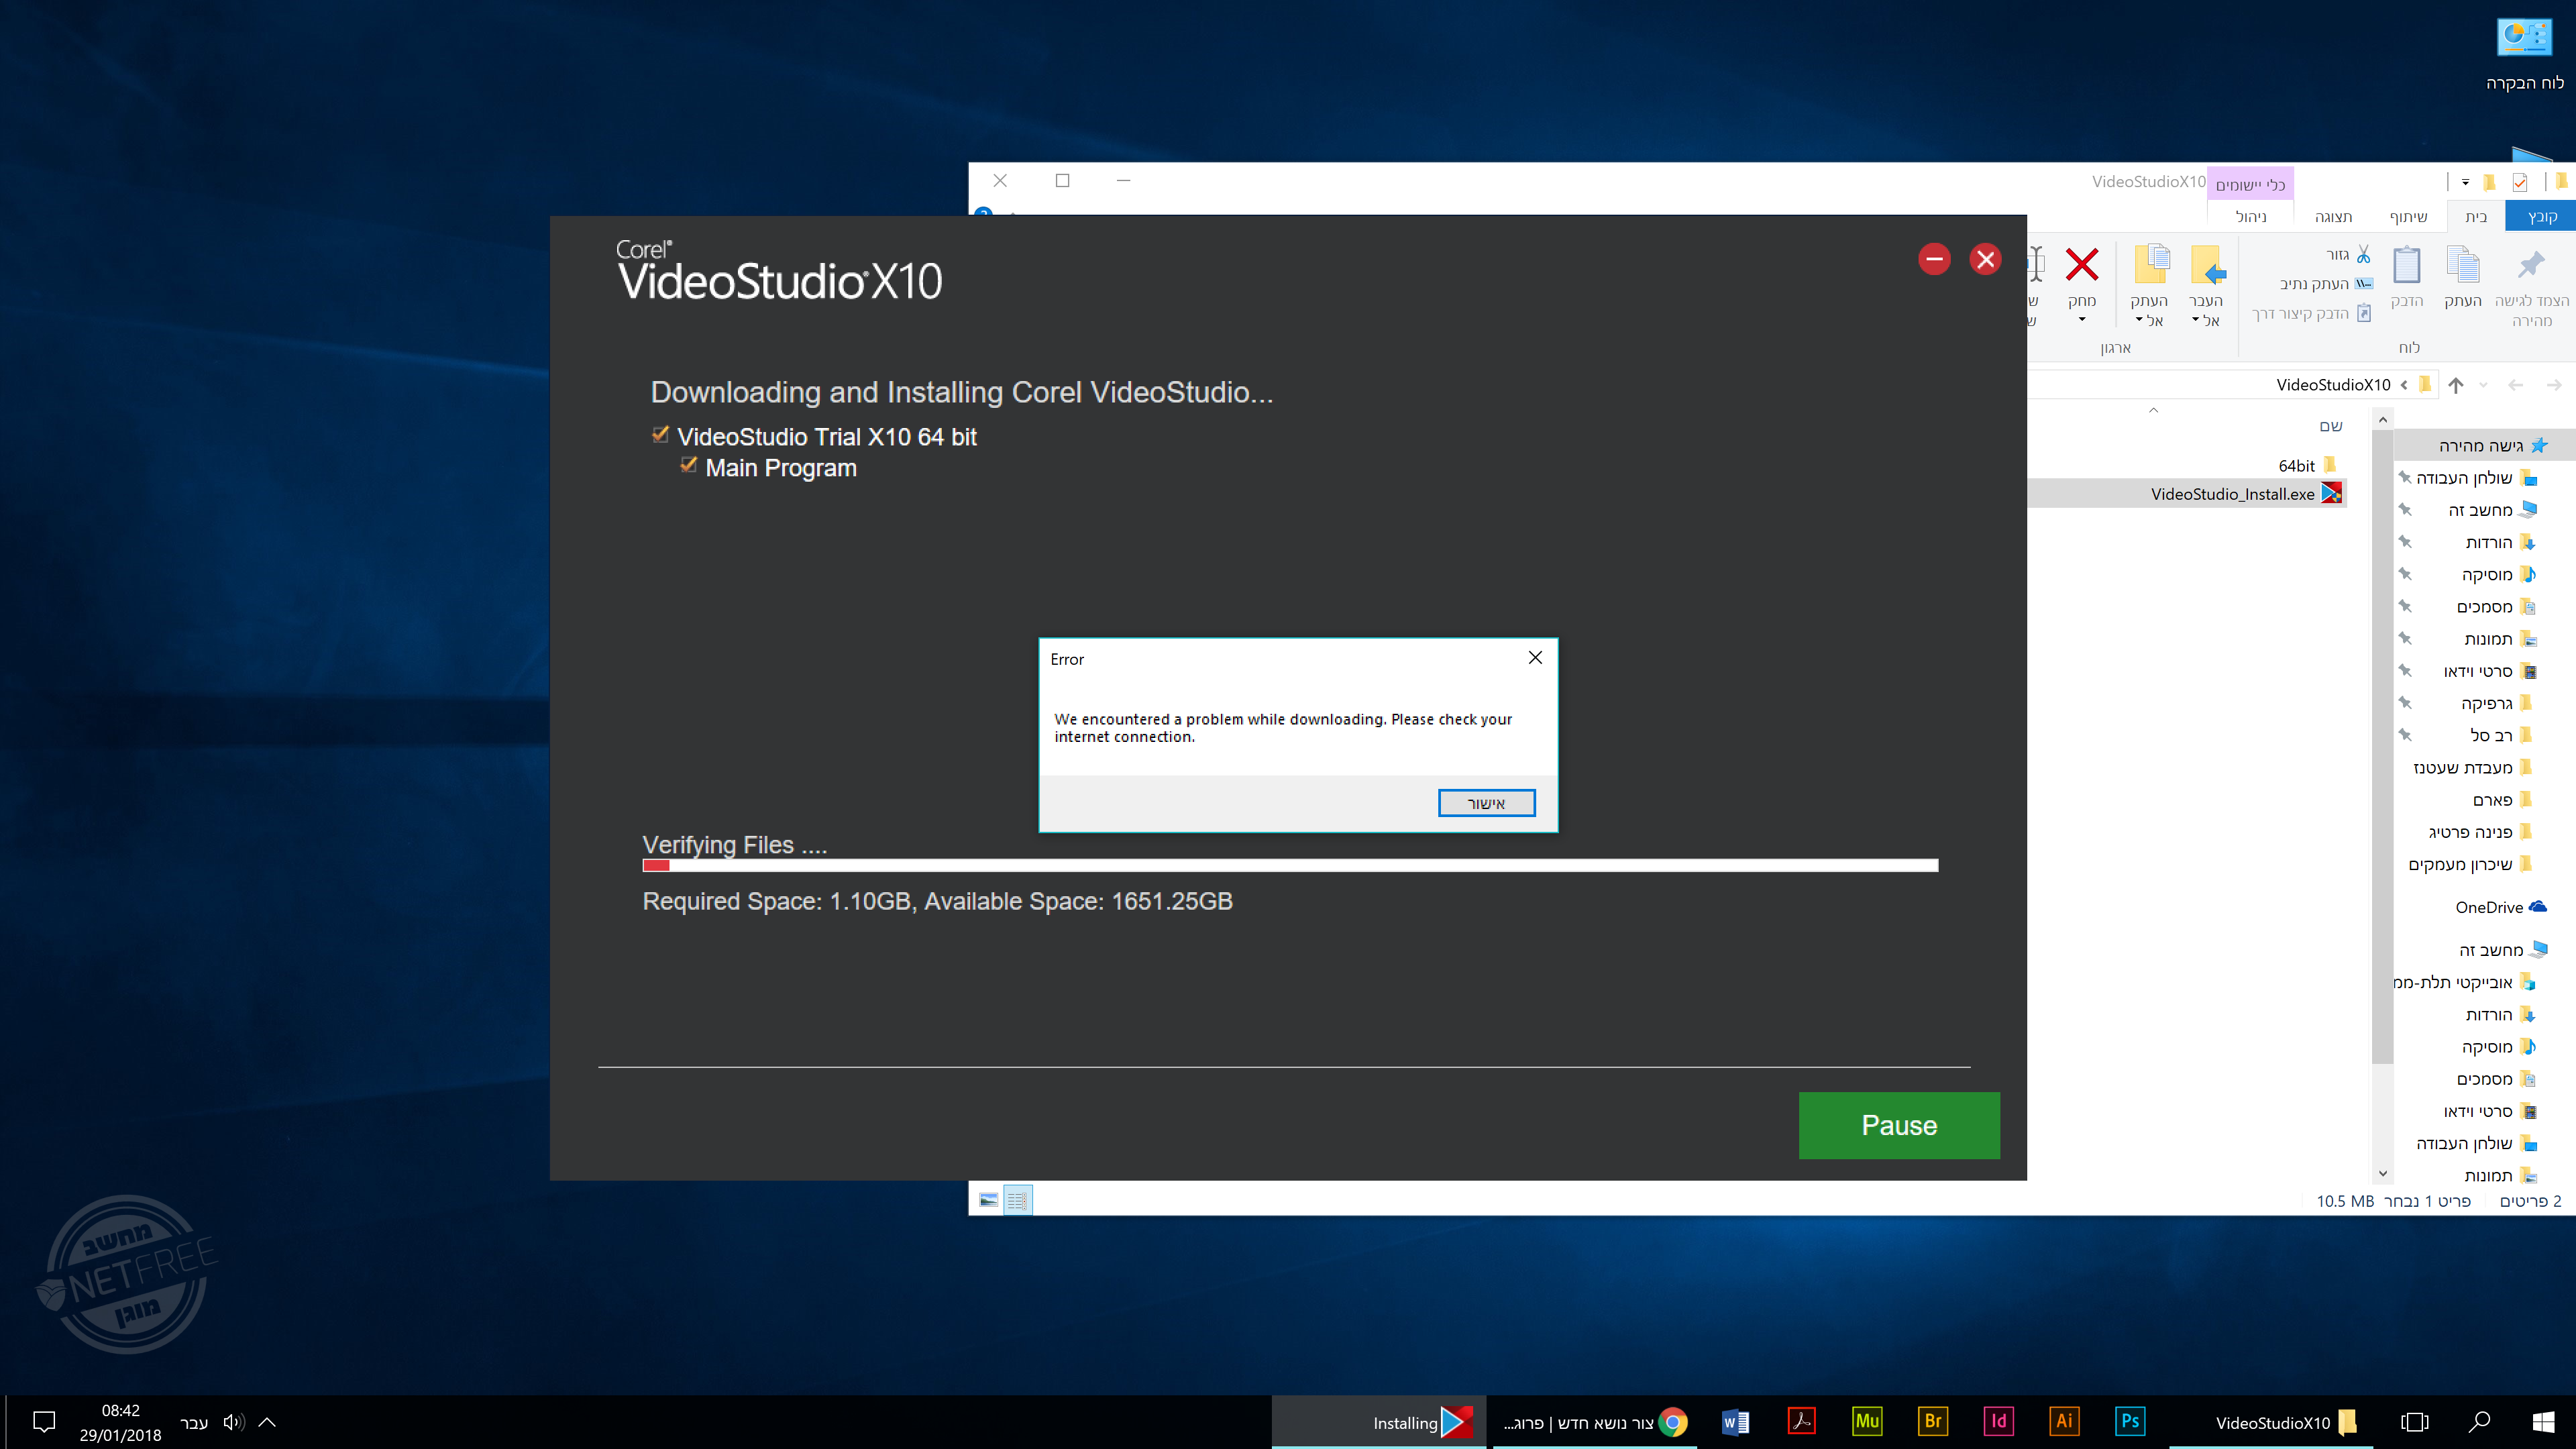Screen dimensions: 2576x1449
Task: Click העתק נתיב (Copy path) in ribbon
Action: click(x=2326, y=284)
